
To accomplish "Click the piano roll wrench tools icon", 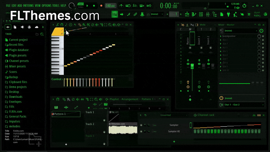I will pyautogui.click(x=58, y=25).
